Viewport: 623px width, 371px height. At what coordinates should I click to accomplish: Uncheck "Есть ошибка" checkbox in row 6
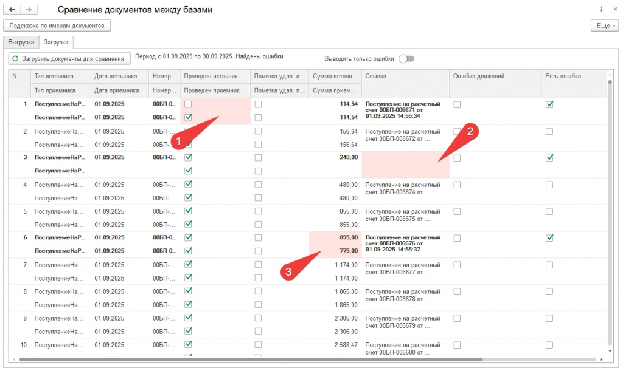(549, 237)
